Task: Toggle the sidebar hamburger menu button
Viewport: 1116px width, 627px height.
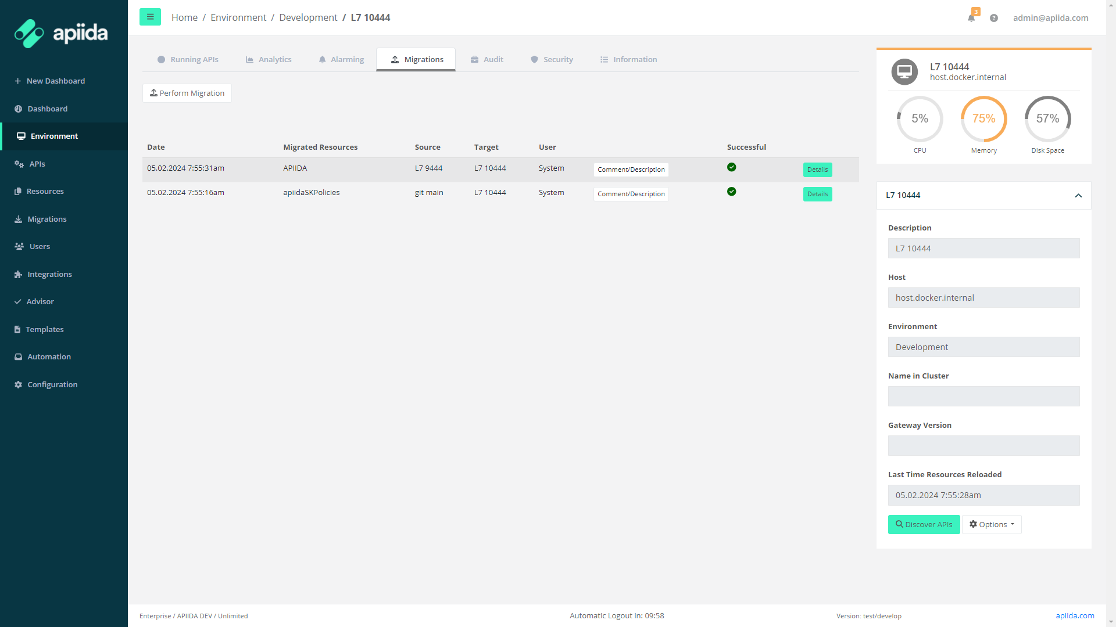Action: 150,17
